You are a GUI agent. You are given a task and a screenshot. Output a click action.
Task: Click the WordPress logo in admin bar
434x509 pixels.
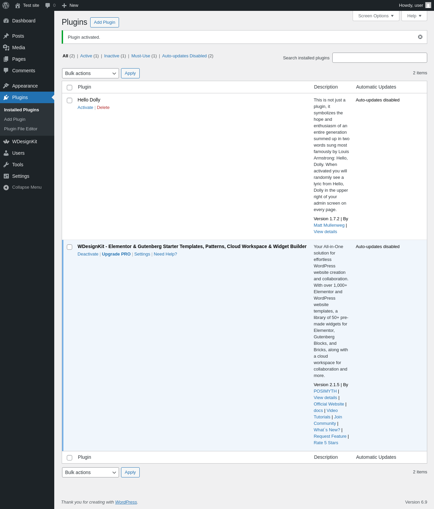point(6,5)
